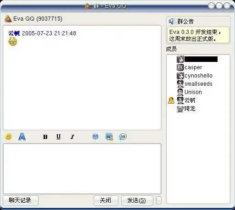Select member casper in the list
This screenshot has width=235, height=210.
click(x=193, y=67)
